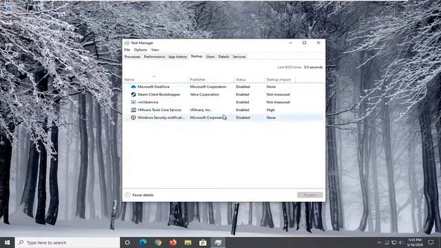
Task: Click the Type here to search box
Action: 68,242
